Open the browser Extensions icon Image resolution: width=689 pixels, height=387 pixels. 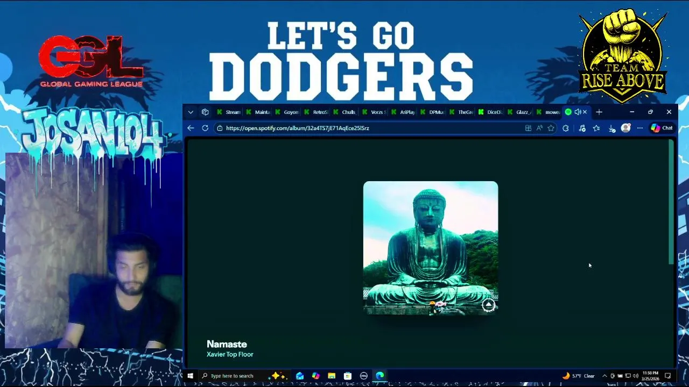[x=566, y=128]
